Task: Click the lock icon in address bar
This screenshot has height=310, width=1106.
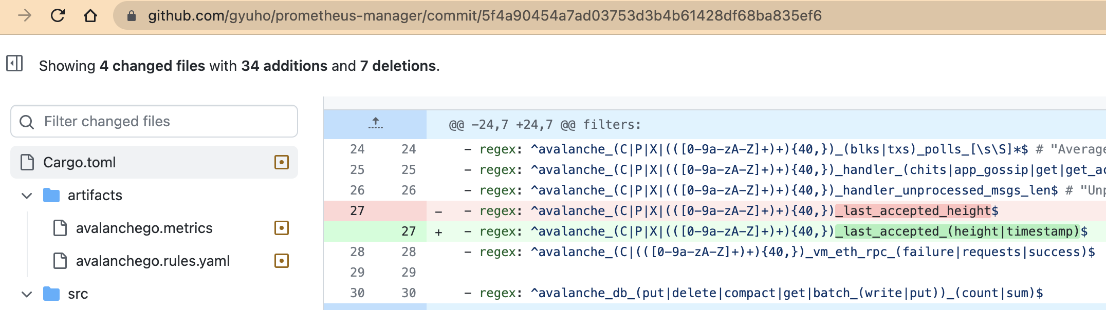Action: point(132,16)
